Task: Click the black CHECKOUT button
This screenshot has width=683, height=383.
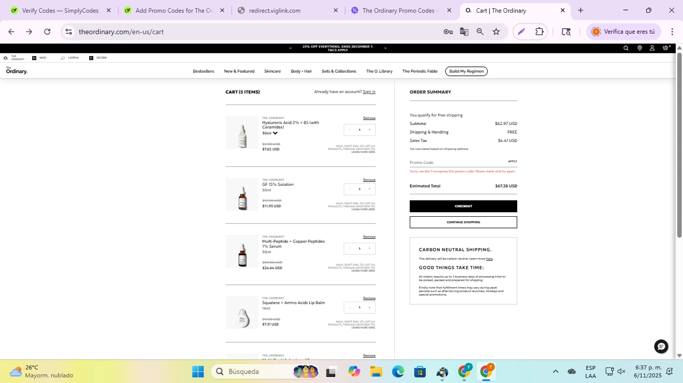Action: (x=463, y=206)
